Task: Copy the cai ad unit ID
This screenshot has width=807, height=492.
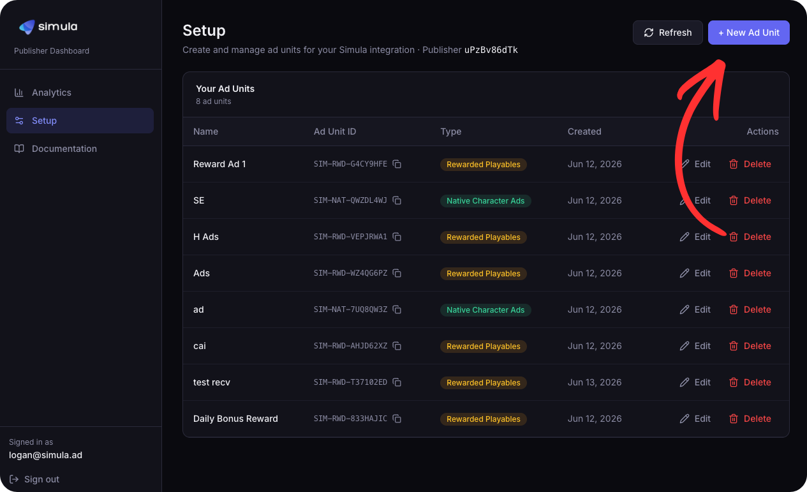Action: [x=397, y=346]
